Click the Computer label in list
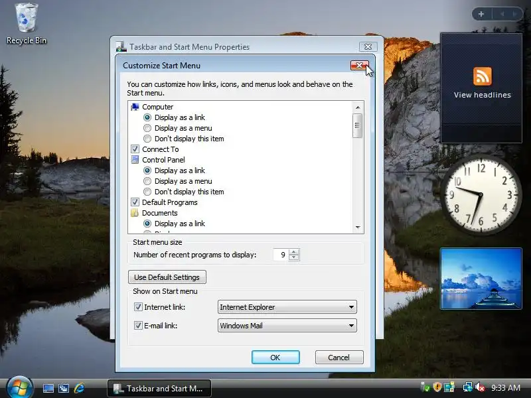 [x=157, y=107]
